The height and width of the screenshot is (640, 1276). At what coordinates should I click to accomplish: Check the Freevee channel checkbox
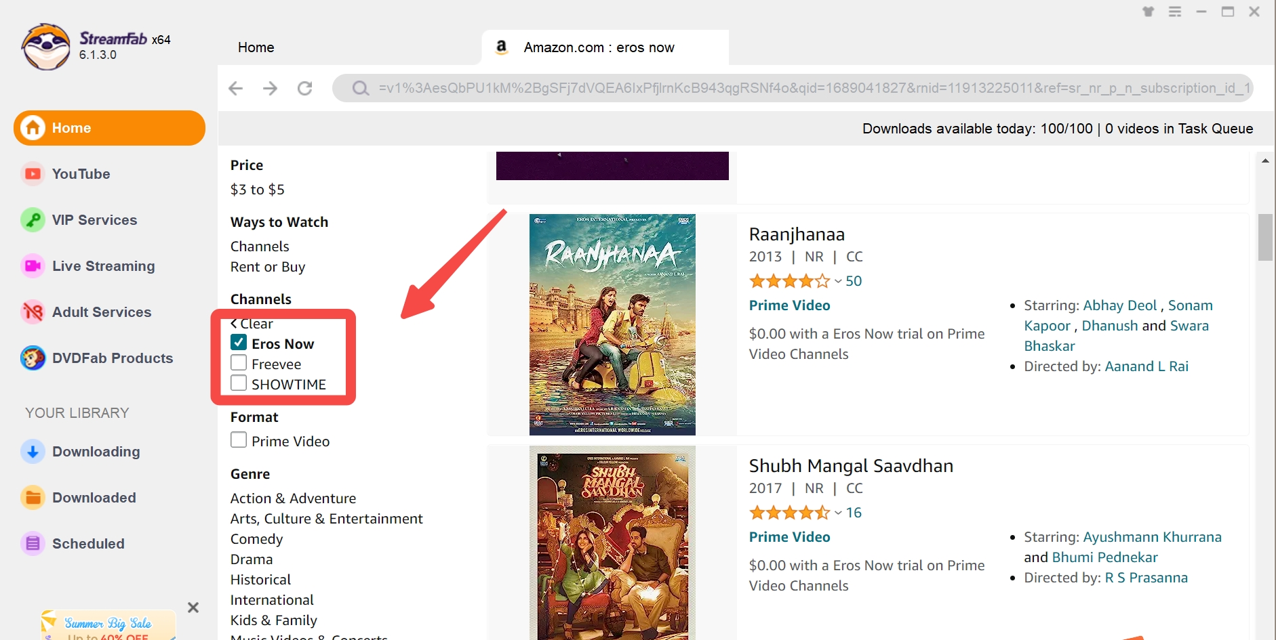coord(239,363)
